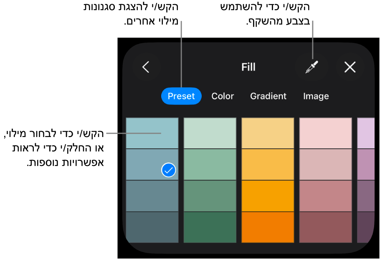Go back using the left chevron

click(146, 67)
